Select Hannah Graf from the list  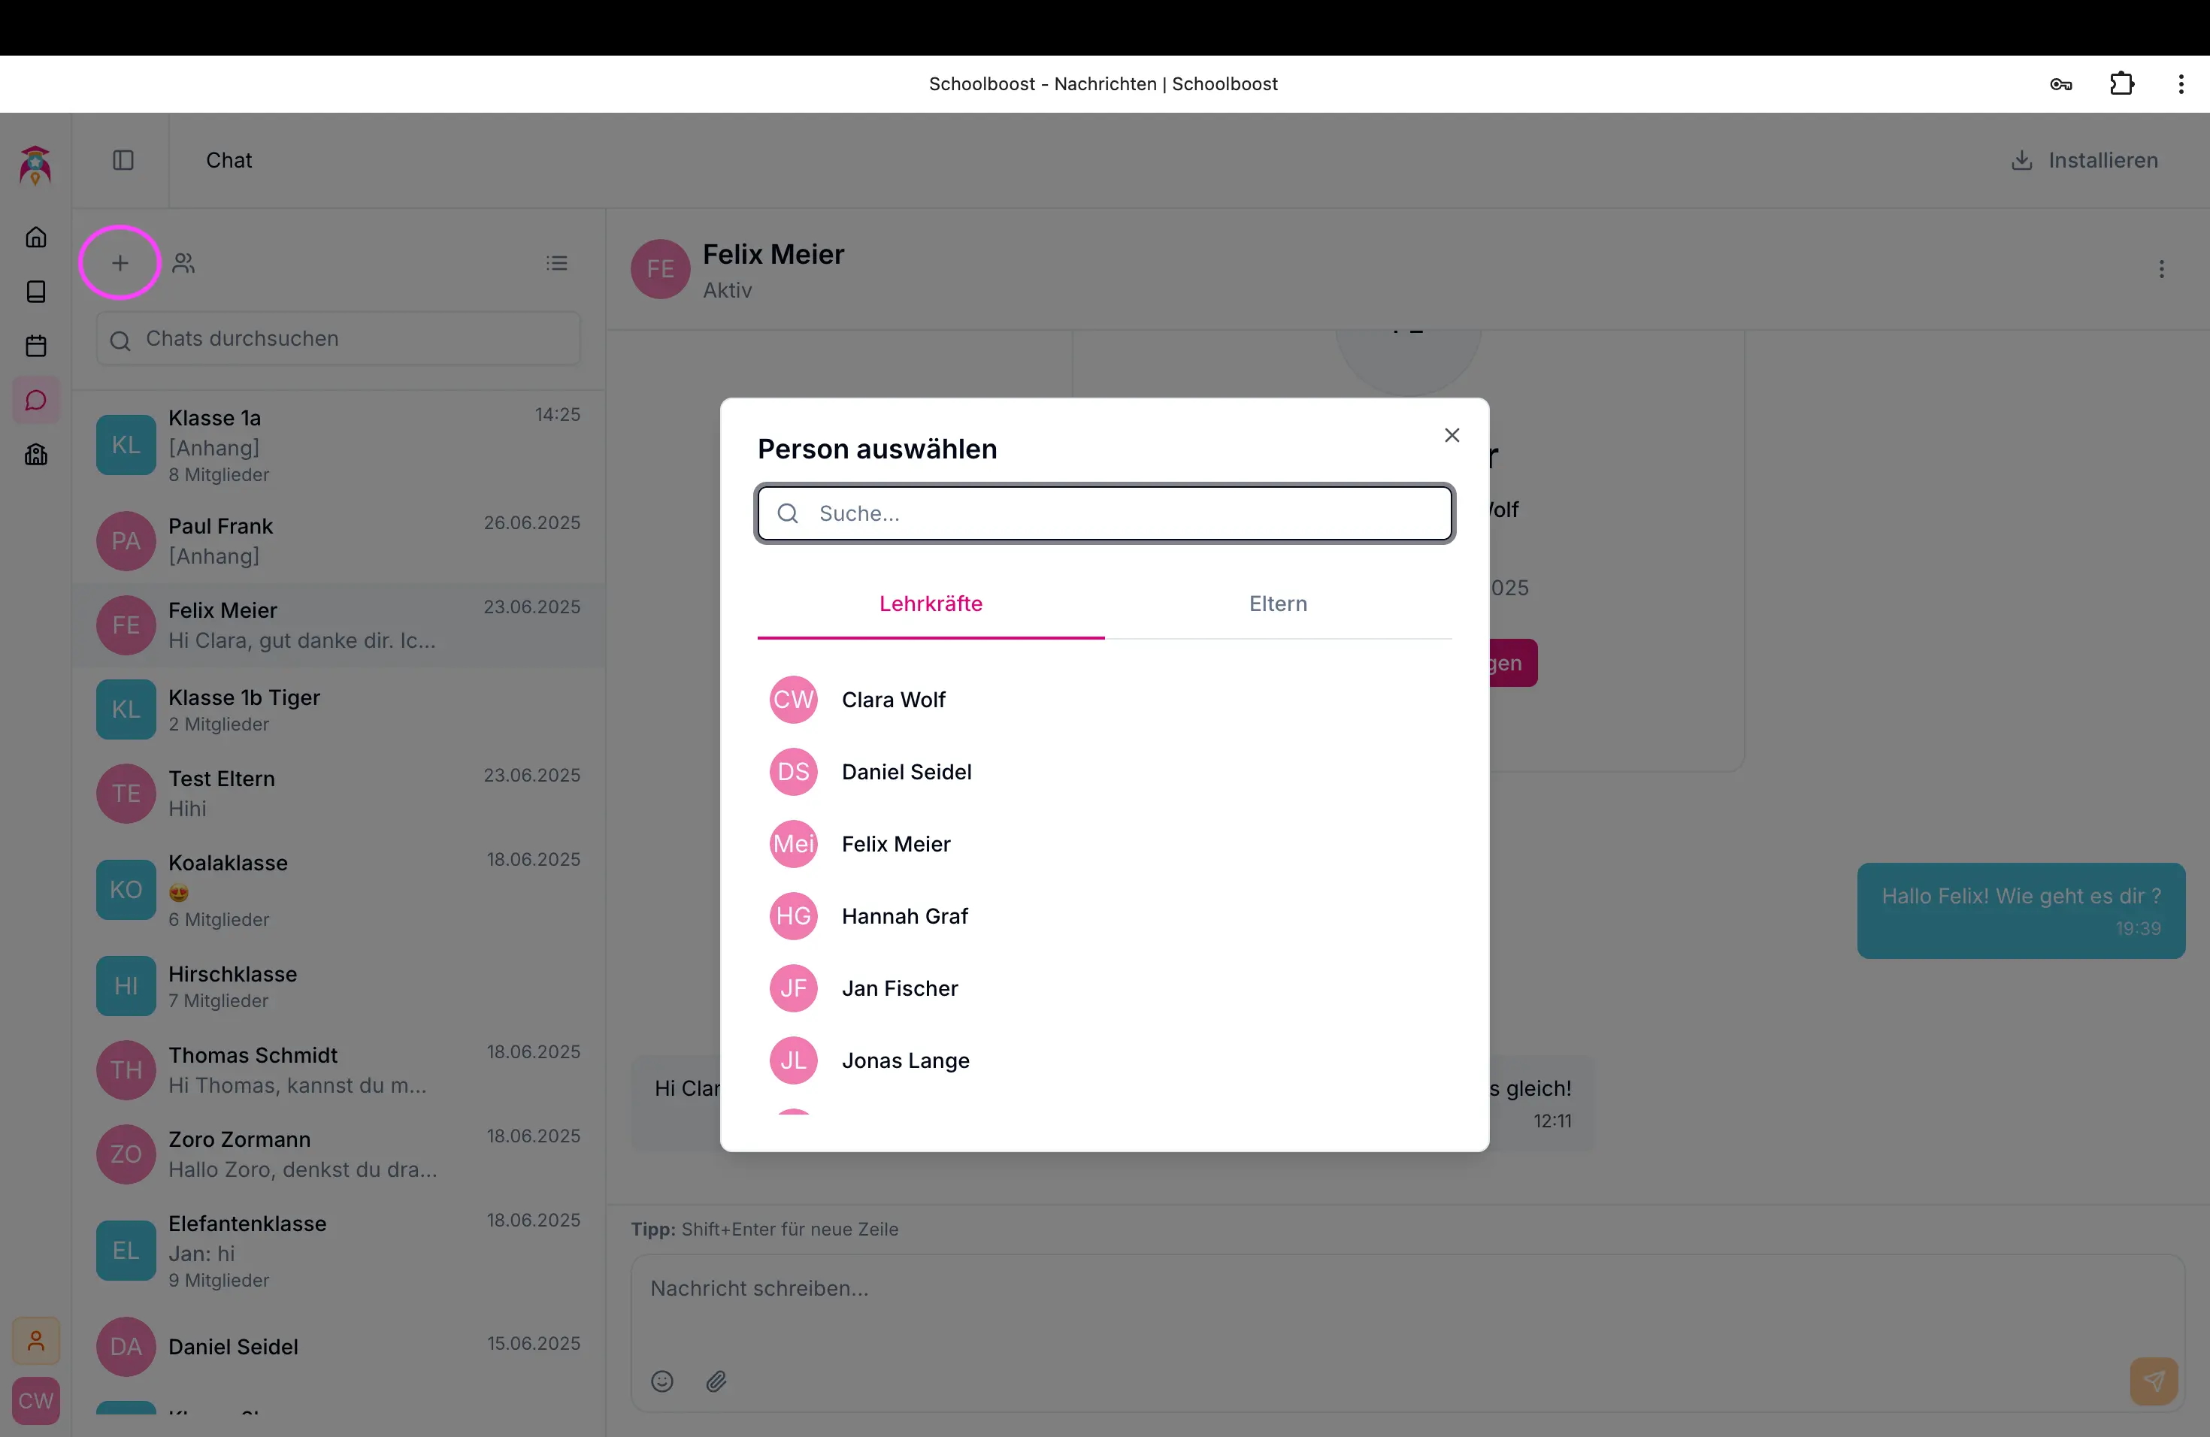pos(904,916)
